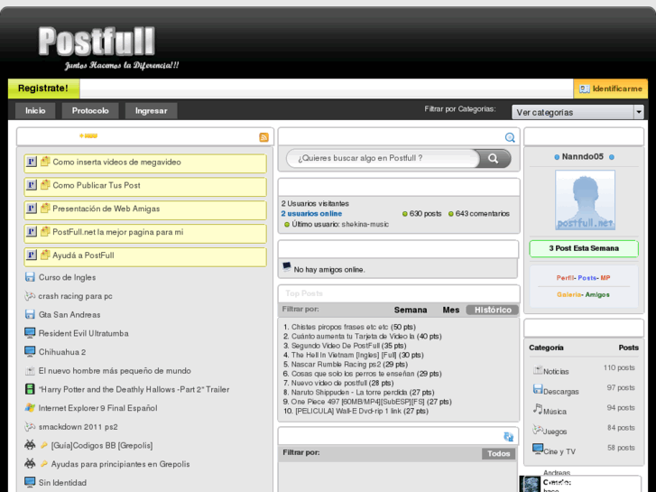Click the Registrate! button
Screen dimensions: 656x492
[43, 88]
